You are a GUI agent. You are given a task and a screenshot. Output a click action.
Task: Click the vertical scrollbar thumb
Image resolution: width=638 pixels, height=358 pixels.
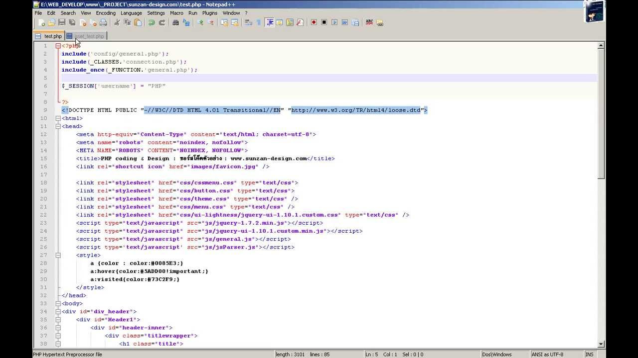coord(601,114)
